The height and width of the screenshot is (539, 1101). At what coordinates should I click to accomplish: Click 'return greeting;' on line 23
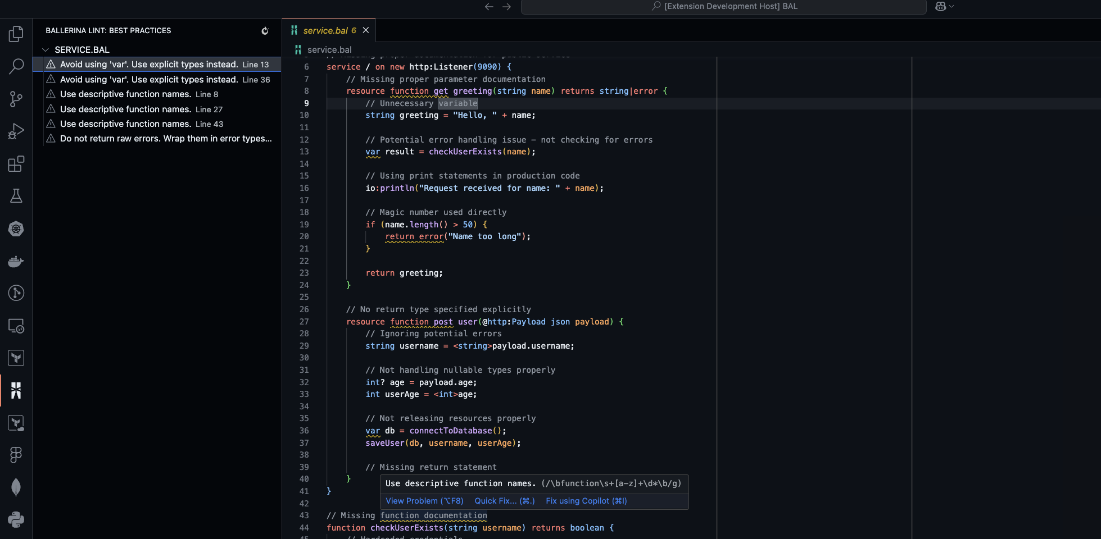click(x=404, y=273)
